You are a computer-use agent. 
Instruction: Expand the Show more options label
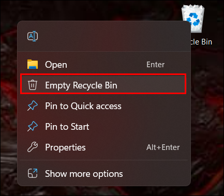(84, 174)
